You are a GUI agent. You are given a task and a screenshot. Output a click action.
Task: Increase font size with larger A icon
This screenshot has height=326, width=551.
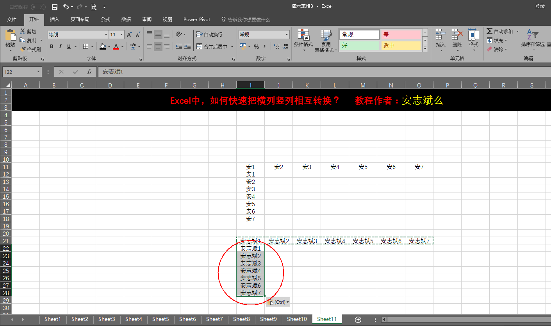(129, 35)
